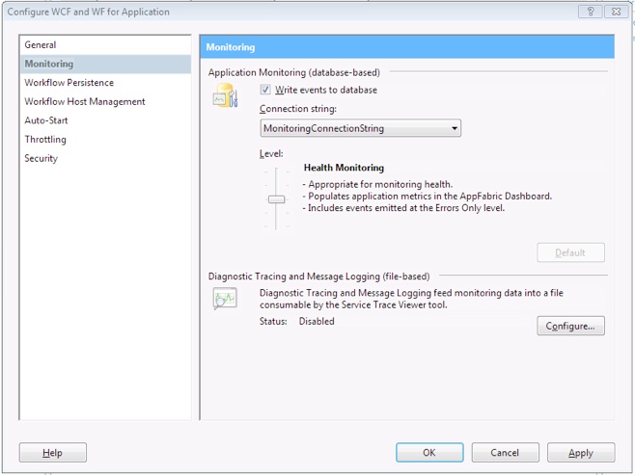Select Monitoring in the left navigation
This screenshot has width=635, height=475.
pyautogui.click(x=49, y=64)
